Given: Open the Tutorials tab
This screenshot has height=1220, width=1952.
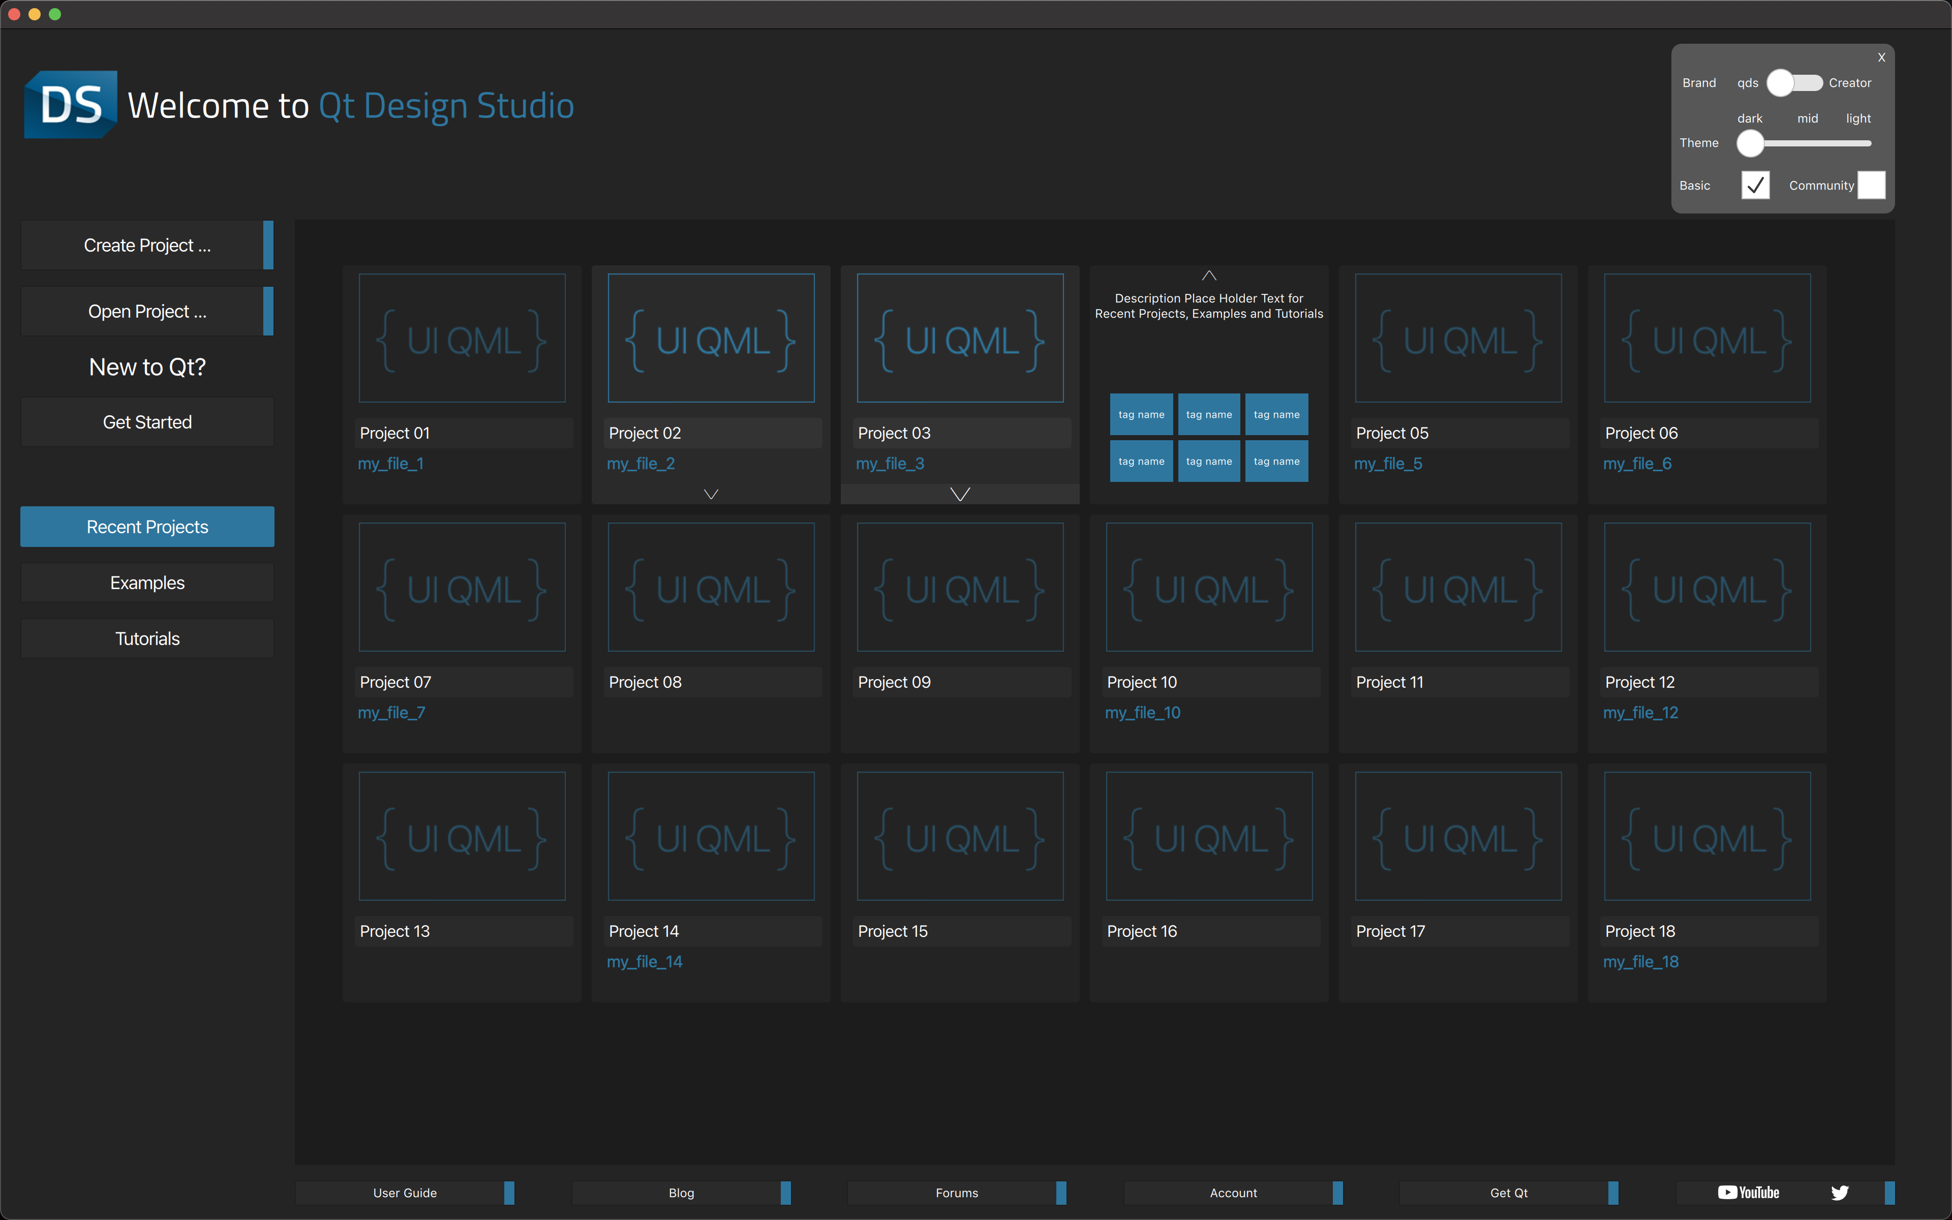Looking at the screenshot, I should tap(147, 638).
